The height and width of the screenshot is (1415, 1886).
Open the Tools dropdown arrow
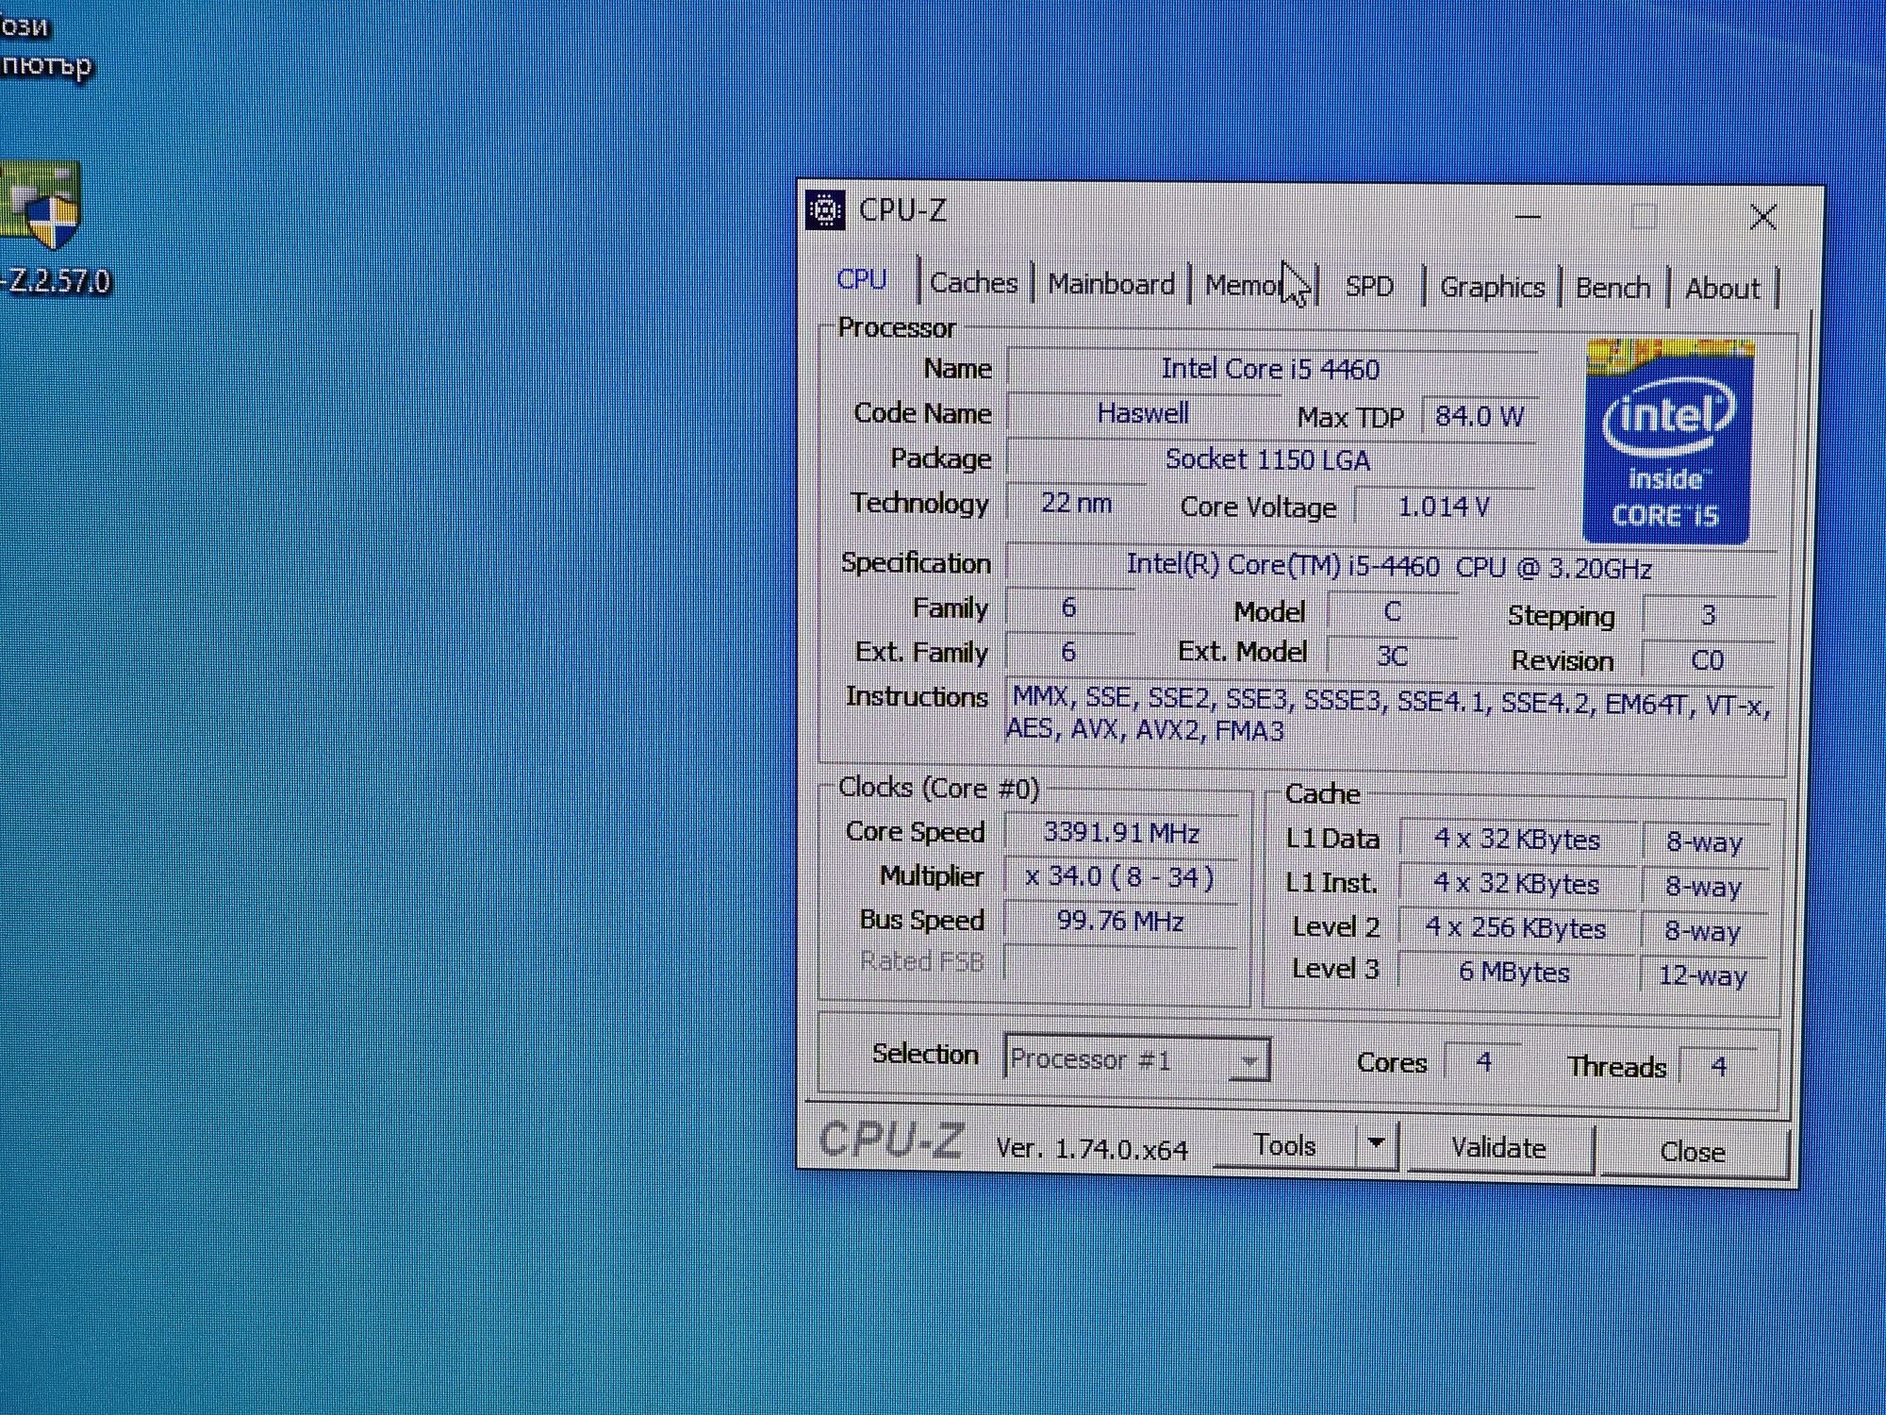coord(1376,1145)
